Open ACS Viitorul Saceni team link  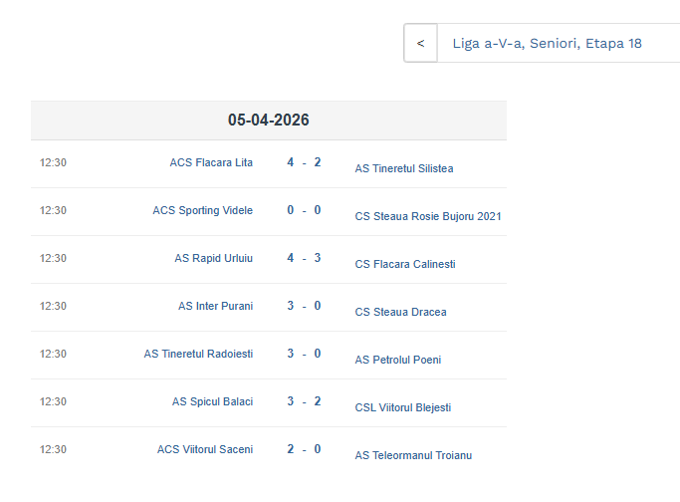pos(204,449)
